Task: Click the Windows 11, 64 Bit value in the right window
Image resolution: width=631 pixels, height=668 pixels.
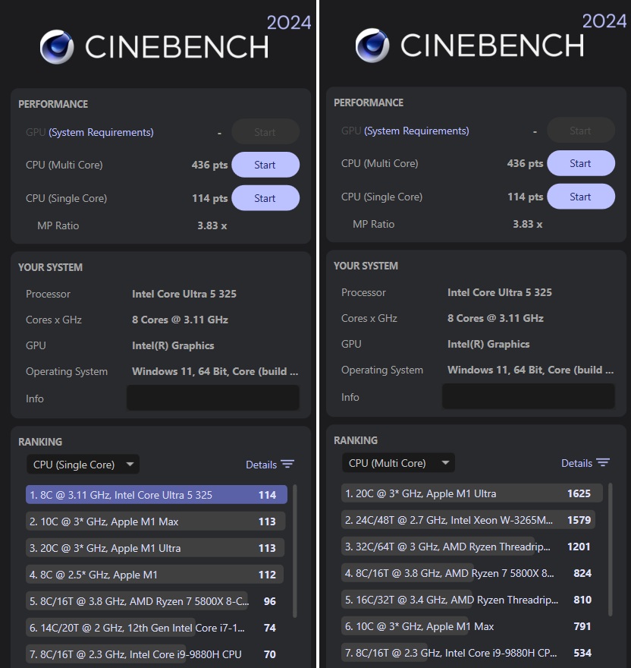Action: (531, 370)
